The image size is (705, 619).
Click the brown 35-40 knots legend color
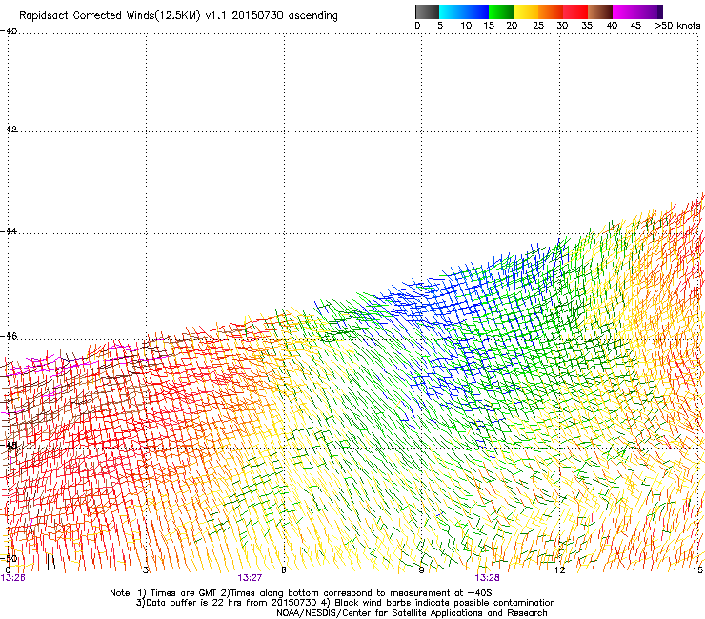(x=600, y=11)
